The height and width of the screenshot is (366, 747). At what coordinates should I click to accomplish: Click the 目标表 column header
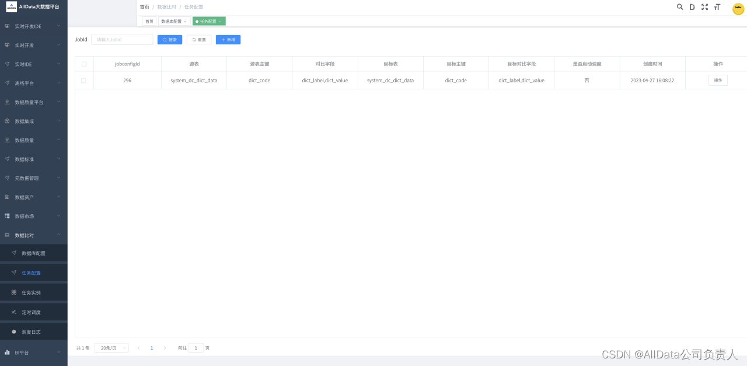(390, 64)
